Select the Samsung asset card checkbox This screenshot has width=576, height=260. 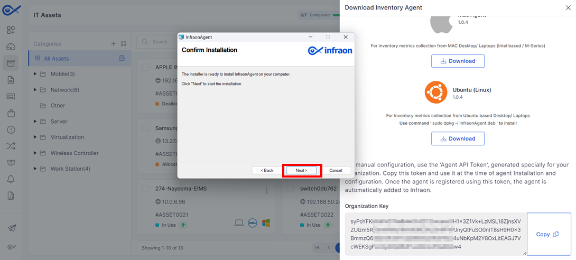click(x=146, y=128)
